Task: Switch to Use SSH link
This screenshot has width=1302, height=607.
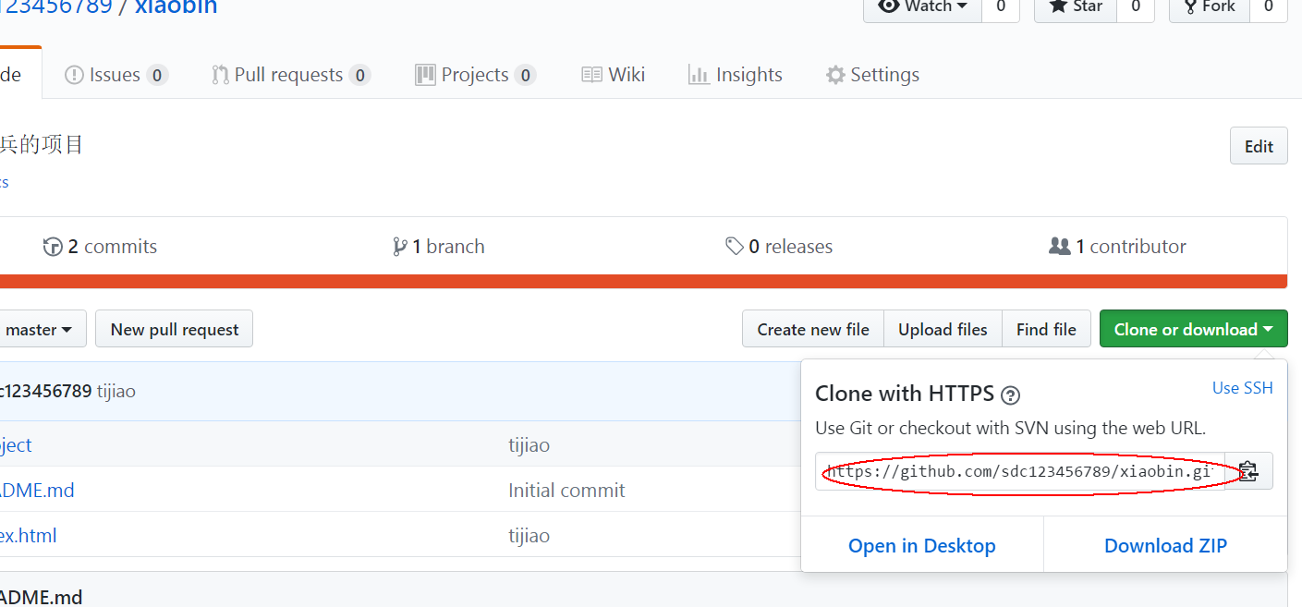Action: (1242, 388)
